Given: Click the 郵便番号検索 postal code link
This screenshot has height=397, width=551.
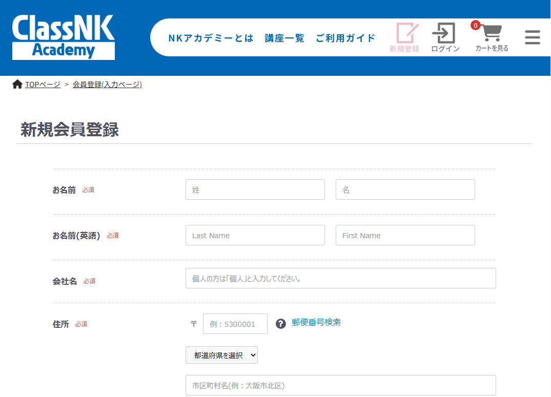Looking at the screenshot, I should (316, 322).
